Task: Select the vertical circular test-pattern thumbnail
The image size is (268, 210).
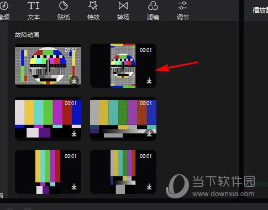Action: pos(123,66)
